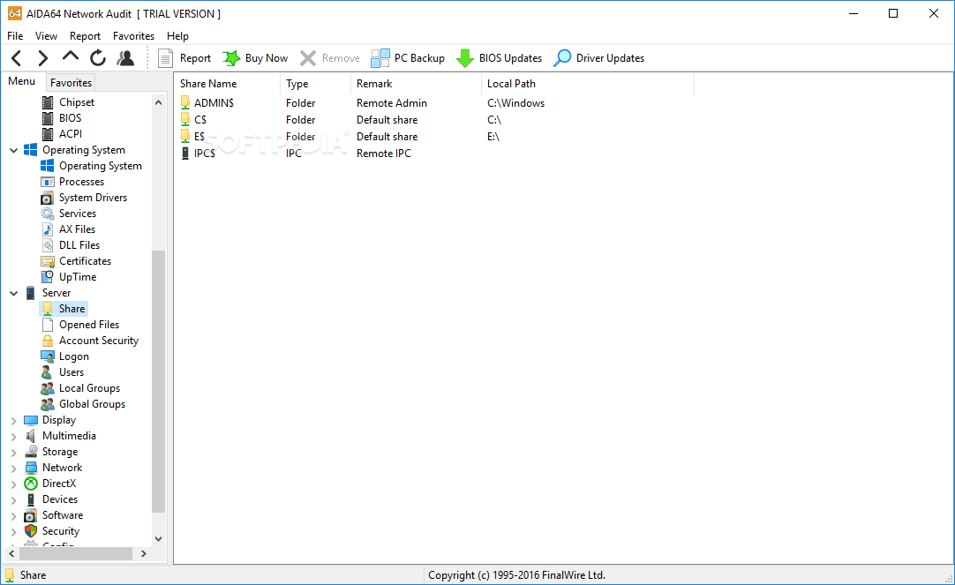Open UpTime page
This screenshot has height=585, width=955.
pos(78,277)
